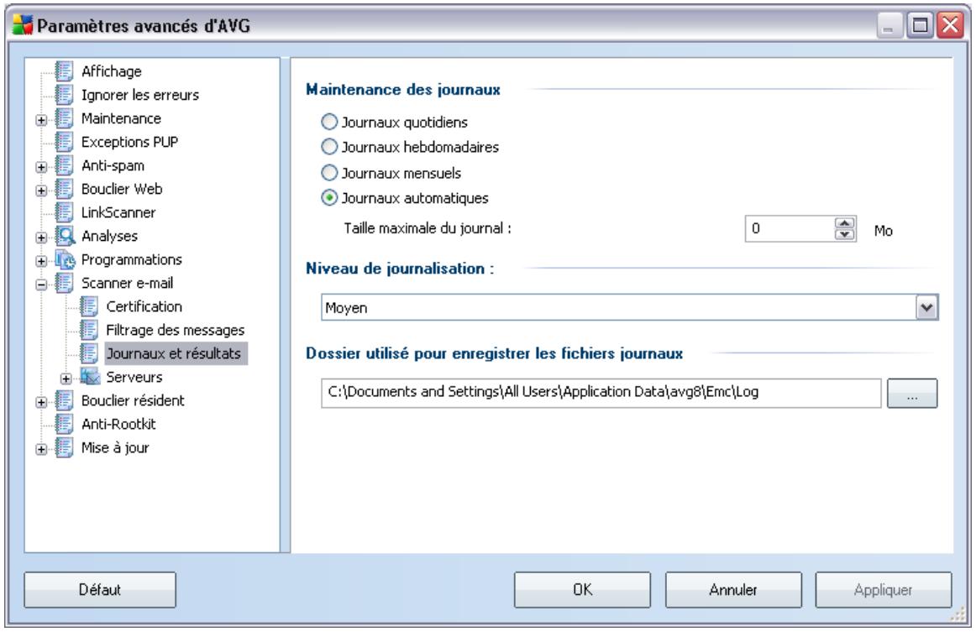976x632 pixels.
Task: Close the Paramètres avancés d'AVG window
Action: pos(951,25)
